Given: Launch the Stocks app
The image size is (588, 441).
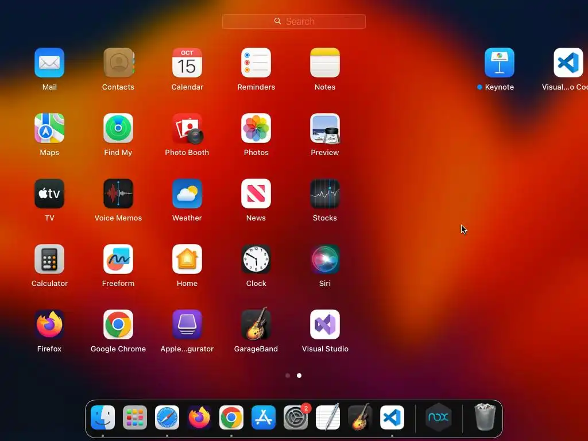Looking at the screenshot, I should point(325,194).
